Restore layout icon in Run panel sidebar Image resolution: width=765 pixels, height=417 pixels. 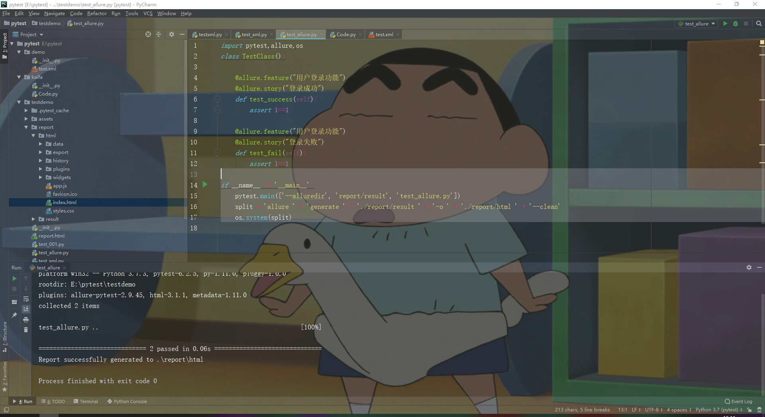tap(14, 302)
